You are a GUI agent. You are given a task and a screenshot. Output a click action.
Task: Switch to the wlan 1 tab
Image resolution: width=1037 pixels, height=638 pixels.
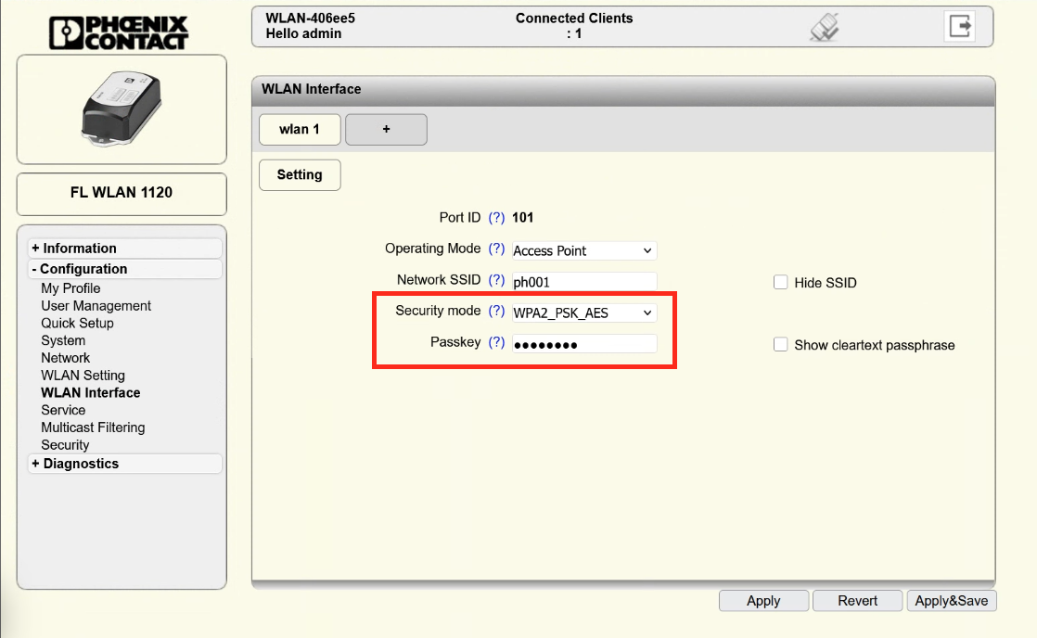pyautogui.click(x=299, y=130)
